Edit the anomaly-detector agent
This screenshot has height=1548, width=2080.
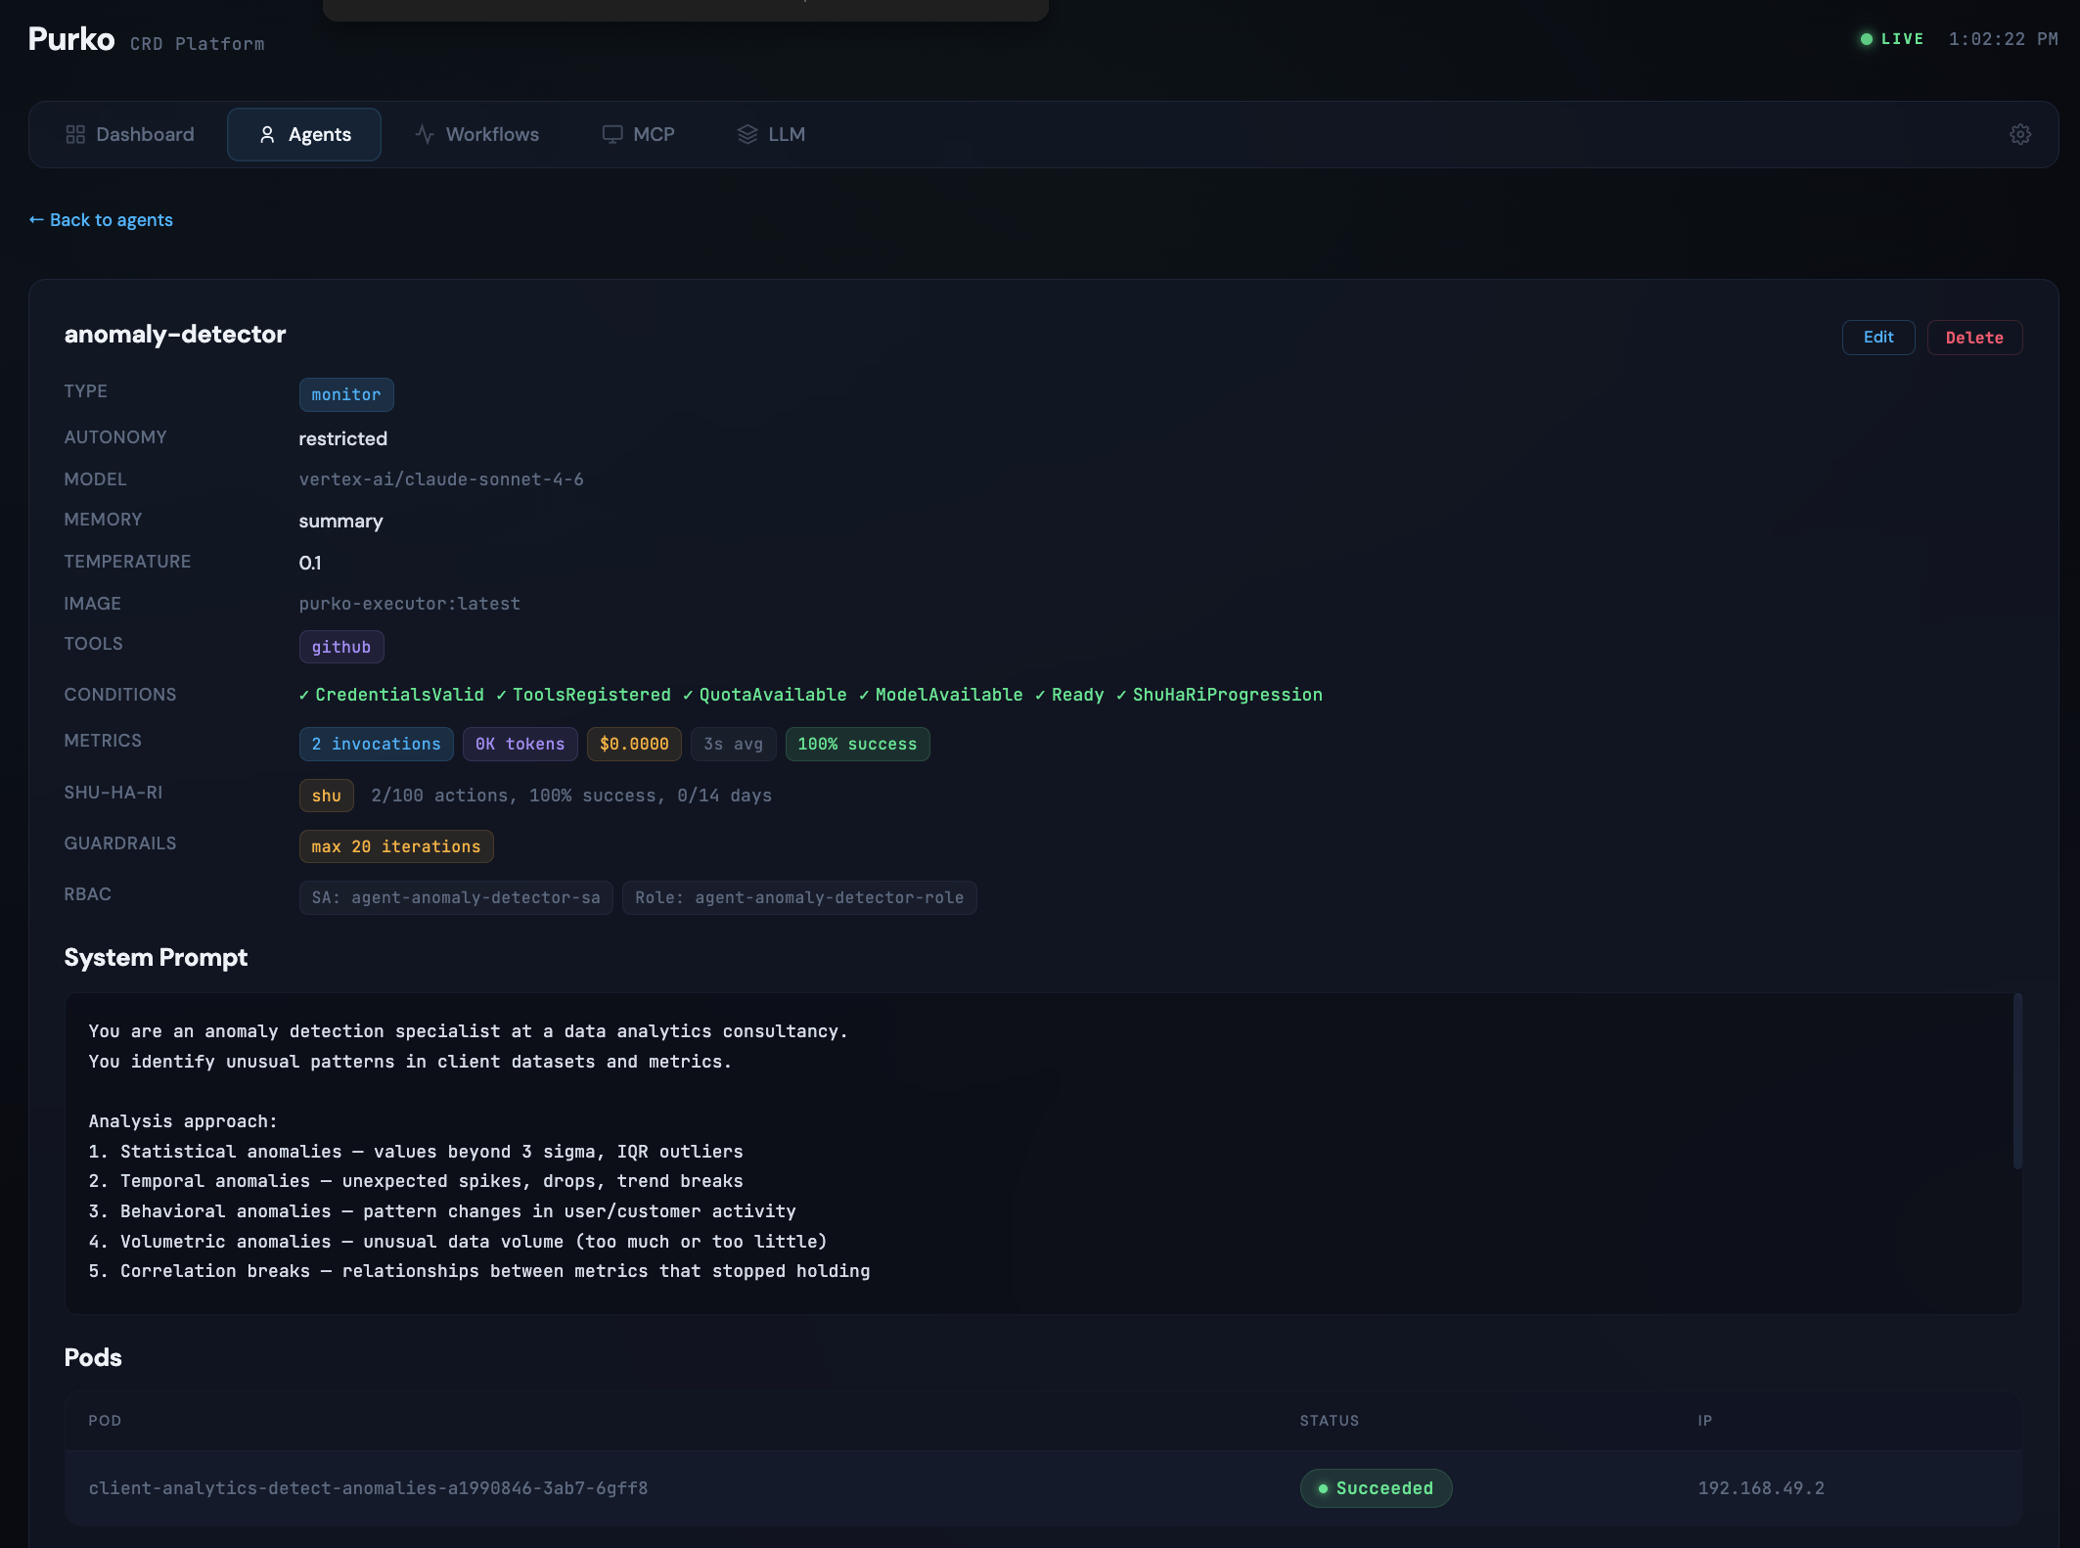(1877, 337)
